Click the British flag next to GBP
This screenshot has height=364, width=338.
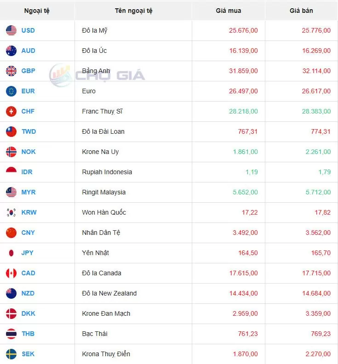[x=11, y=71]
